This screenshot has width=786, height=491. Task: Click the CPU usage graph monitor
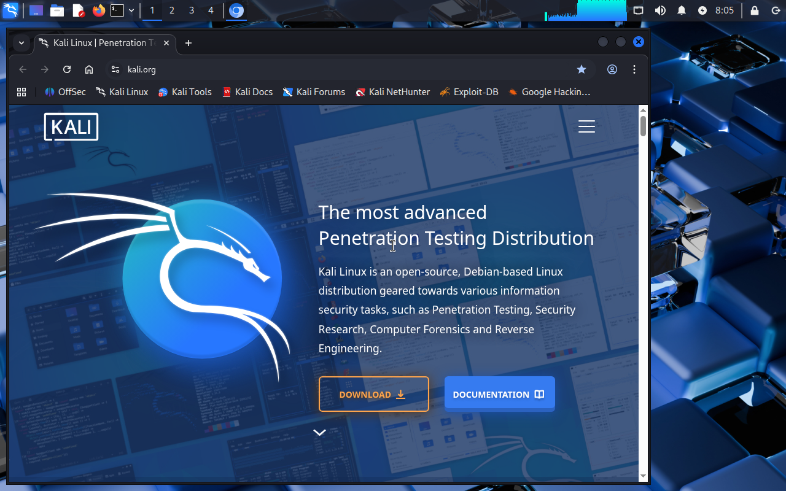point(586,10)
